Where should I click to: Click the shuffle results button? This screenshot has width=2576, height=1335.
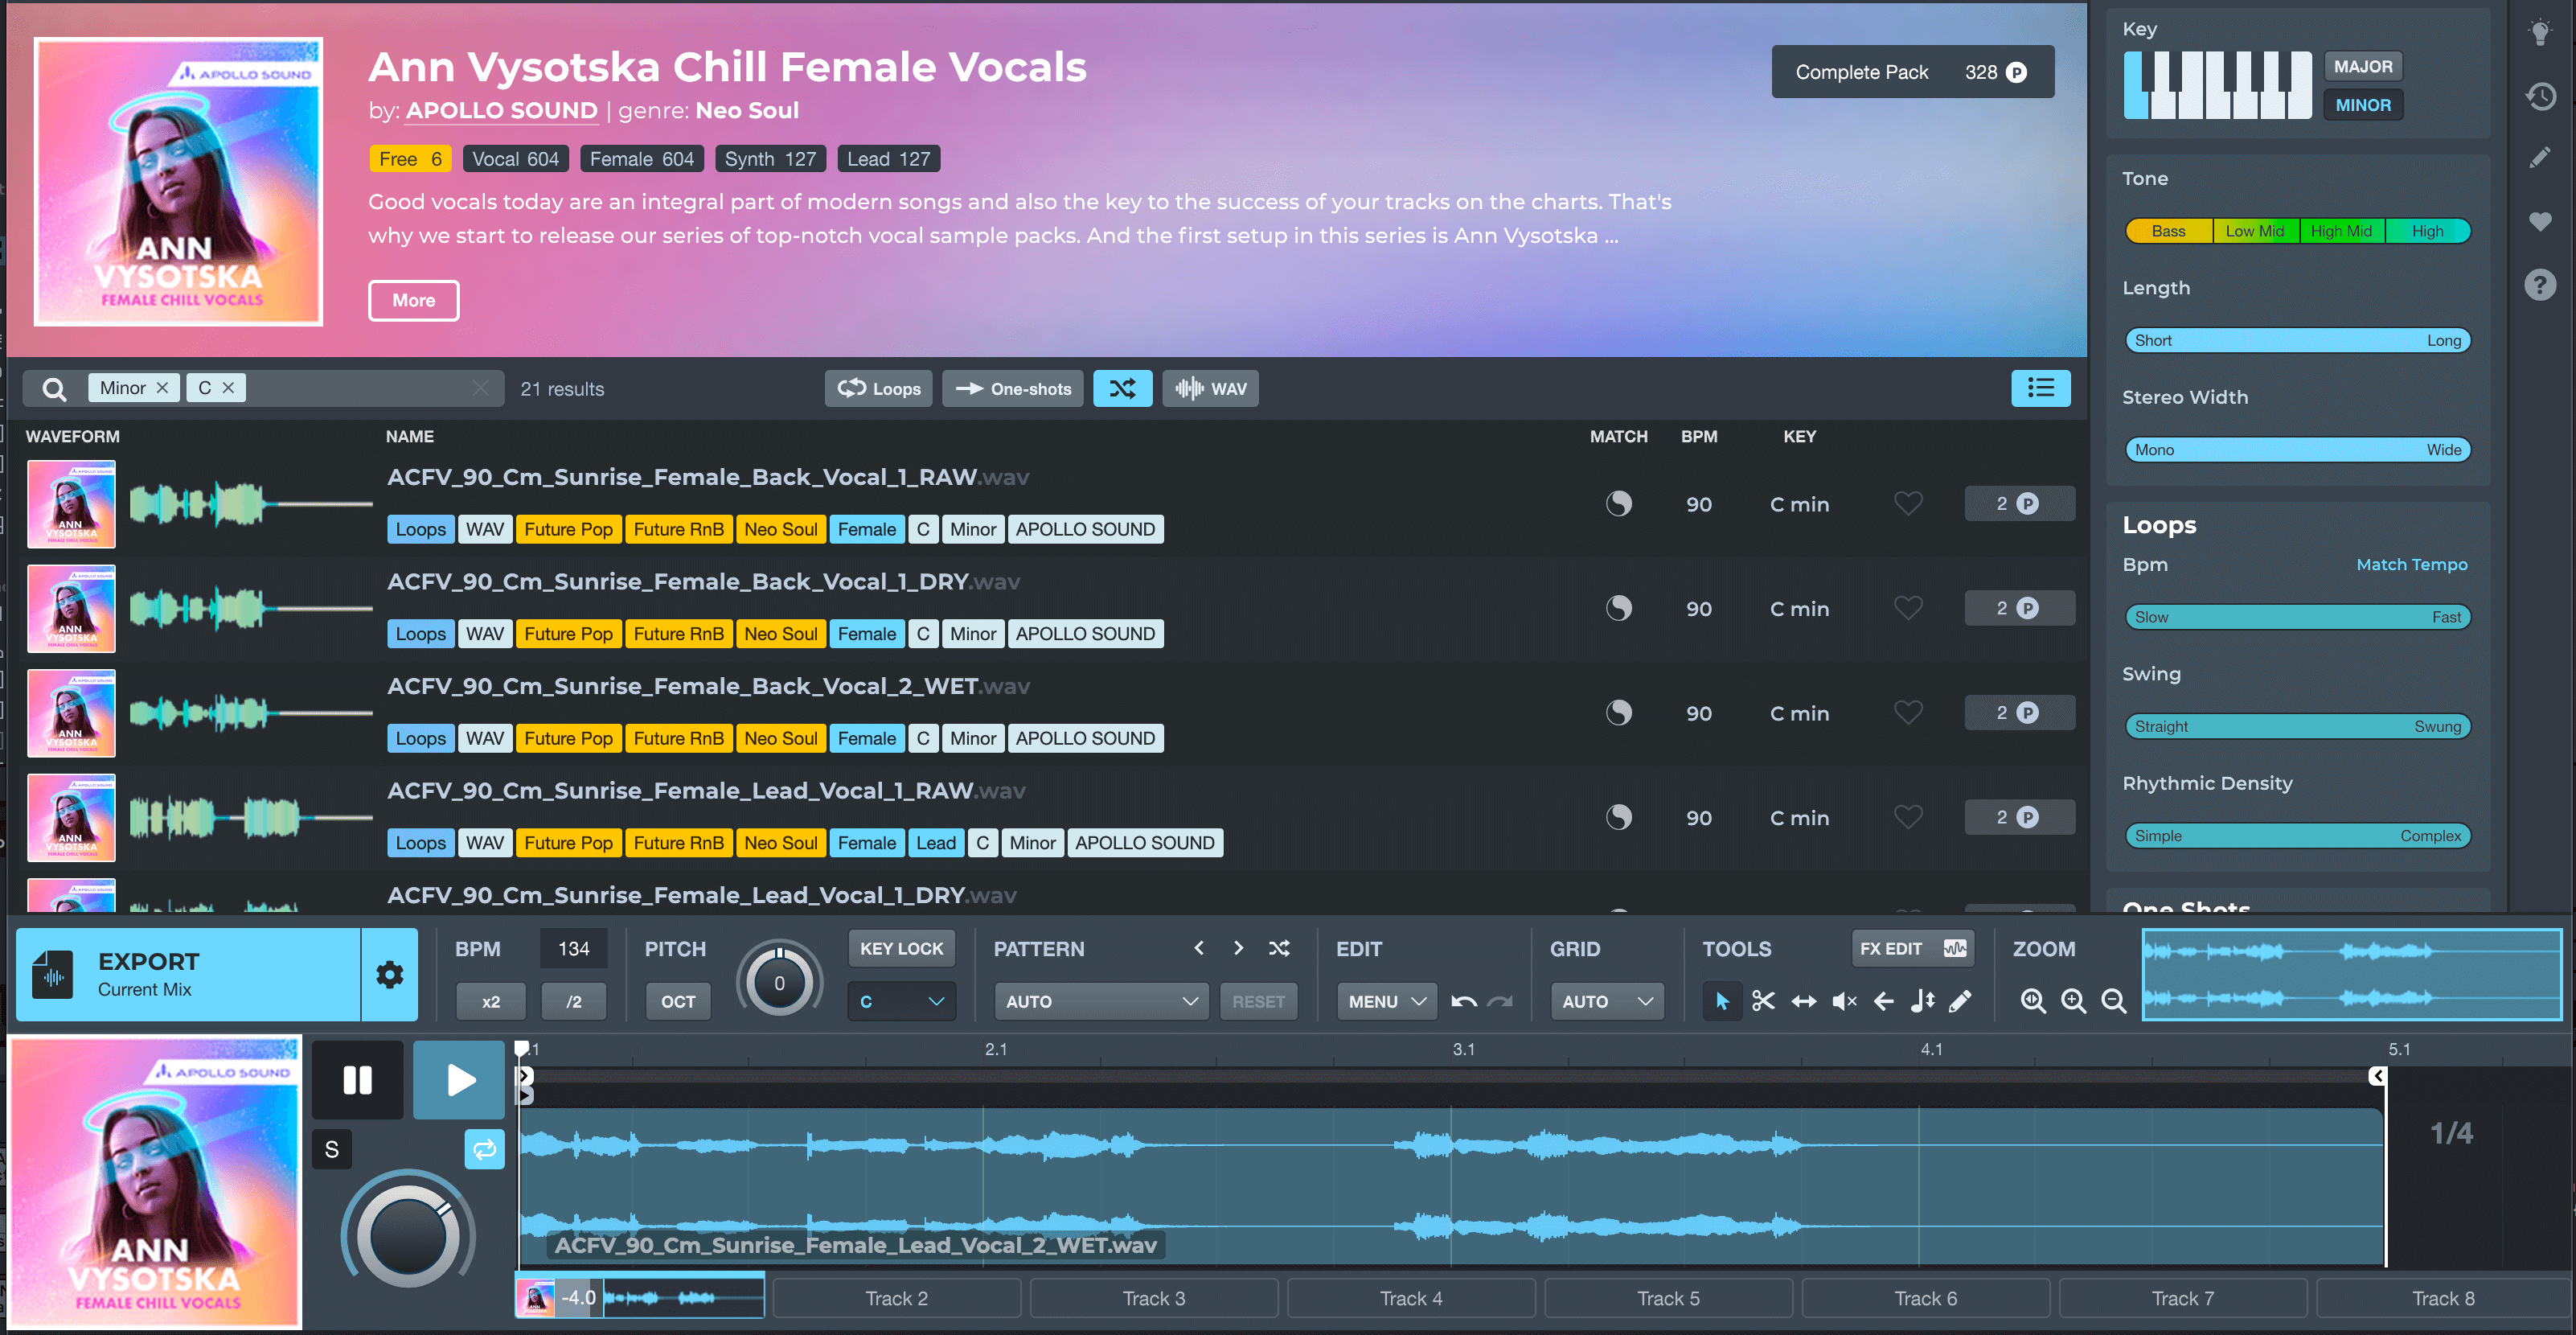tap(1122, 389)
